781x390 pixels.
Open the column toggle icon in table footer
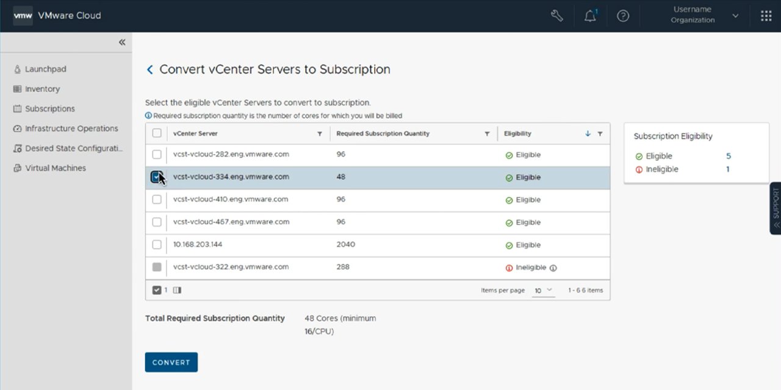pos(177,291)
